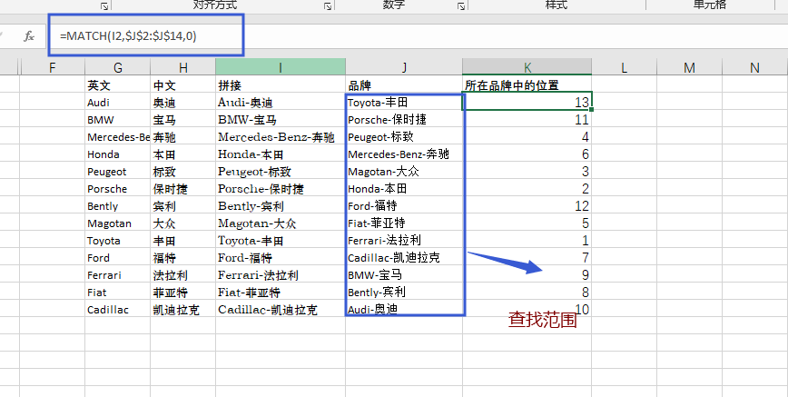Click the 中文 header cell
The height and width of the screenshot is (397, 788).
coord(183,85)
